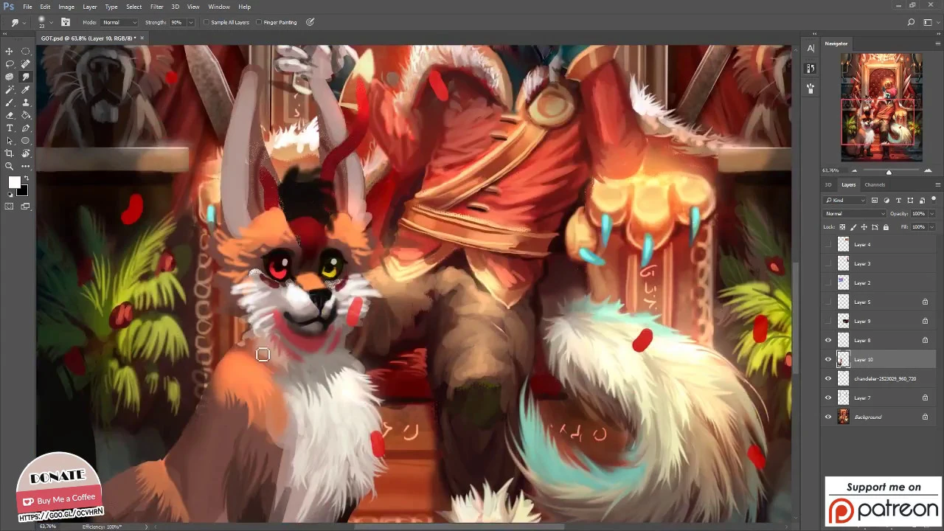Open the Image menu

pyautogui.click(x=66, y=7)
